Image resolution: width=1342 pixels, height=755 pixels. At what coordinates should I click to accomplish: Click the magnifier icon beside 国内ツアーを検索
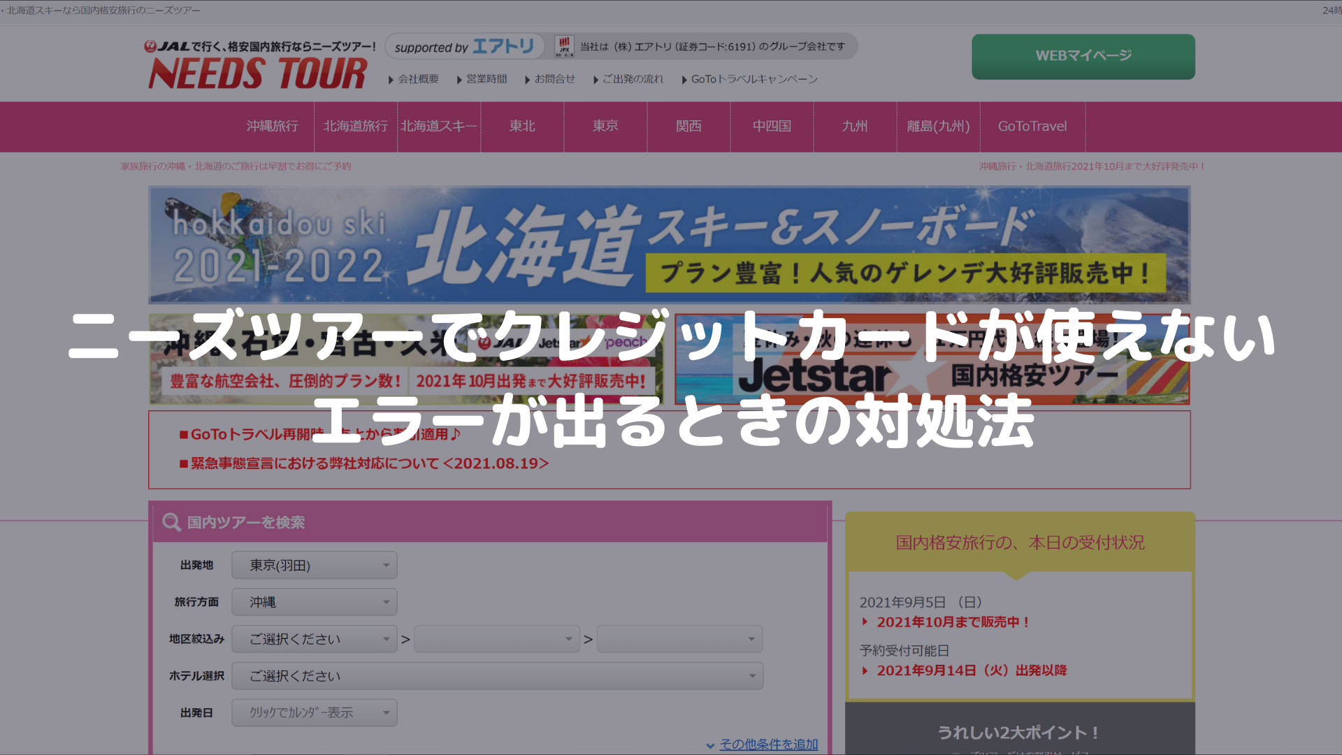(x=171, y=522)
